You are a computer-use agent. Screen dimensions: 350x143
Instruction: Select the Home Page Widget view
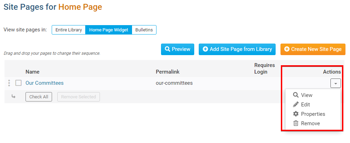(x=109, y=30)
